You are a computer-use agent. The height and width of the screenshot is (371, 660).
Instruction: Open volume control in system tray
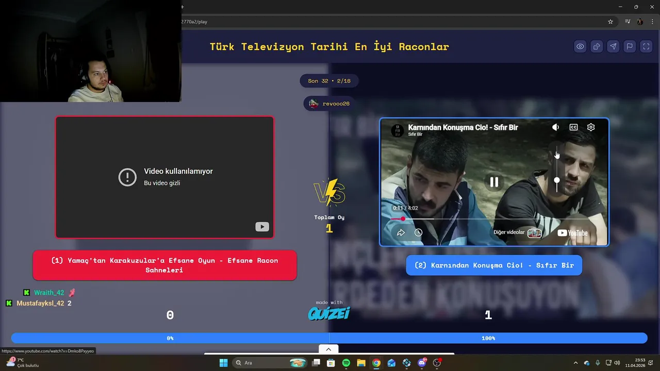[x=617, y=363]
